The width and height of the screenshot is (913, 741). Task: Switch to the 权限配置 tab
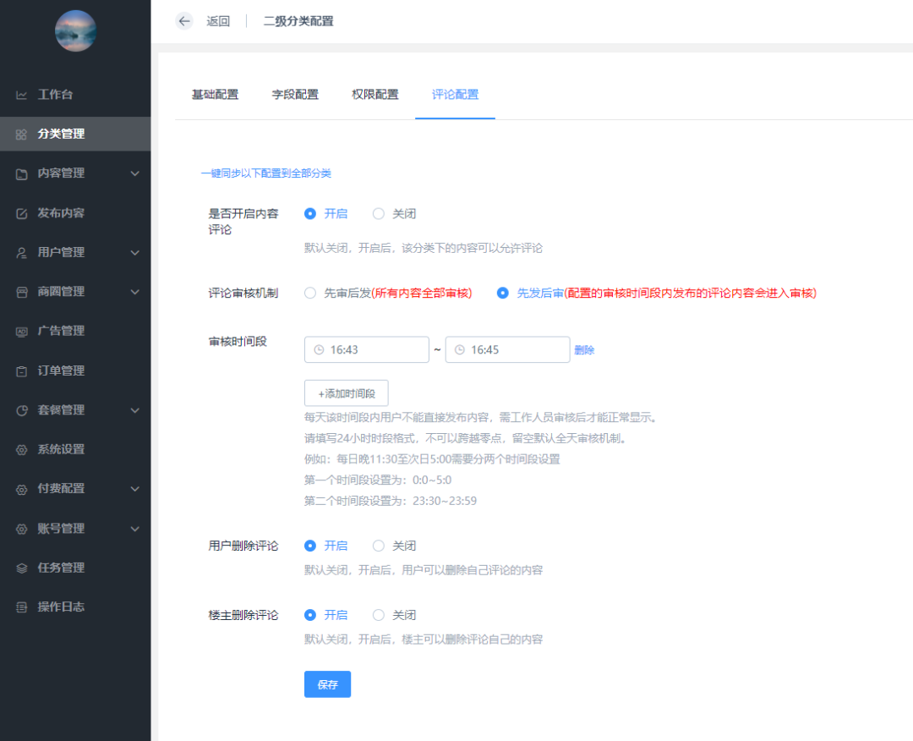pyautogui.click(x=374, y=96)
